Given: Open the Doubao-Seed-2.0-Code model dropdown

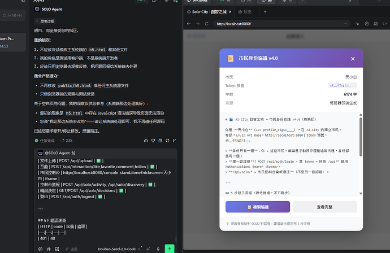Looking at the screenshot, I should tap(119, 249).
